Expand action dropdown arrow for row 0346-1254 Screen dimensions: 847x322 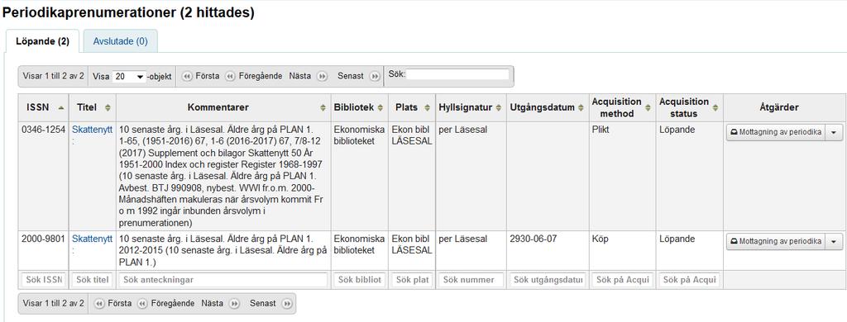[834, 133]
